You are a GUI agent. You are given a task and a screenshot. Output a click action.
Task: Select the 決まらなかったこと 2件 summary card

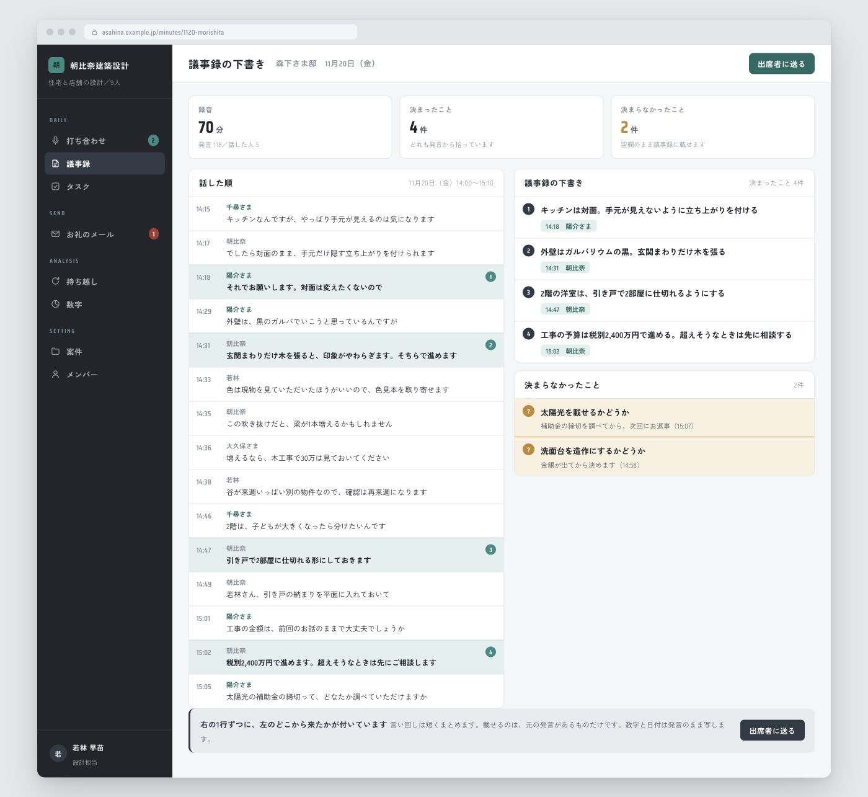712,127
